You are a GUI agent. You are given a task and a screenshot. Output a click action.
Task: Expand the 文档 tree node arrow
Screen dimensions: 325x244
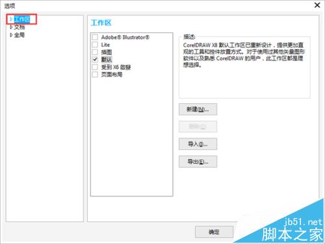coord(11,27)
